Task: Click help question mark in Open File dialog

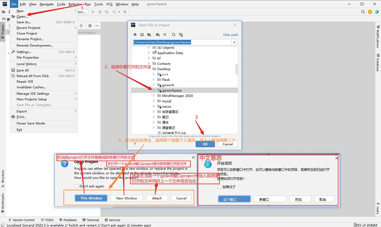Action: [135, 144]
